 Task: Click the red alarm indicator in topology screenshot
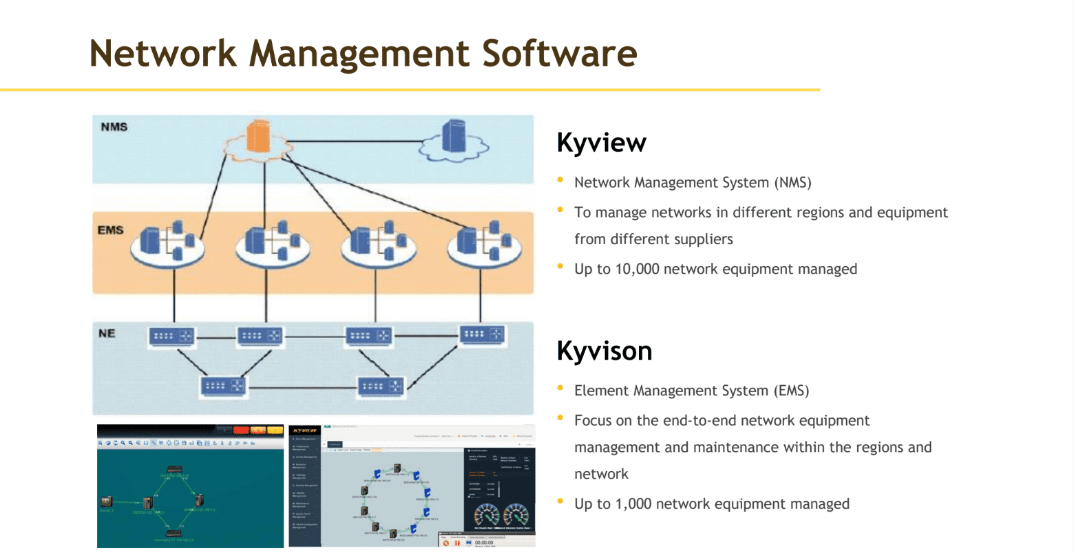(x=241, y=430)
